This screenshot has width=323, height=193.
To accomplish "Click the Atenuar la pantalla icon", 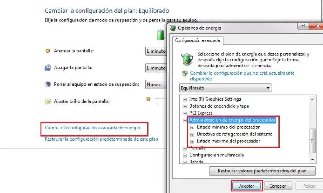I will coord(48,51).
